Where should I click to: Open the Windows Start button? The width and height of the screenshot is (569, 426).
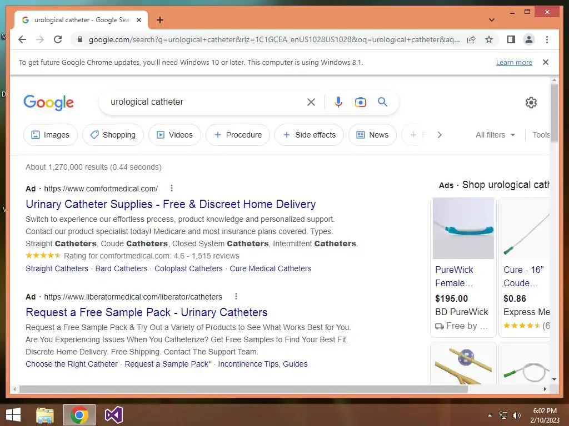pyautogui.click(x=13, y=415)
